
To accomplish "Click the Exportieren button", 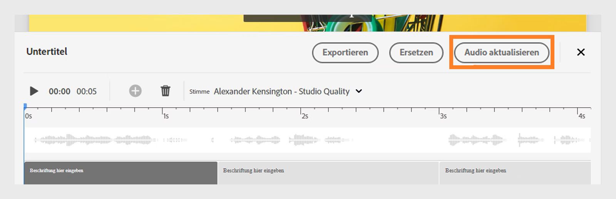I will pos(345,53).
